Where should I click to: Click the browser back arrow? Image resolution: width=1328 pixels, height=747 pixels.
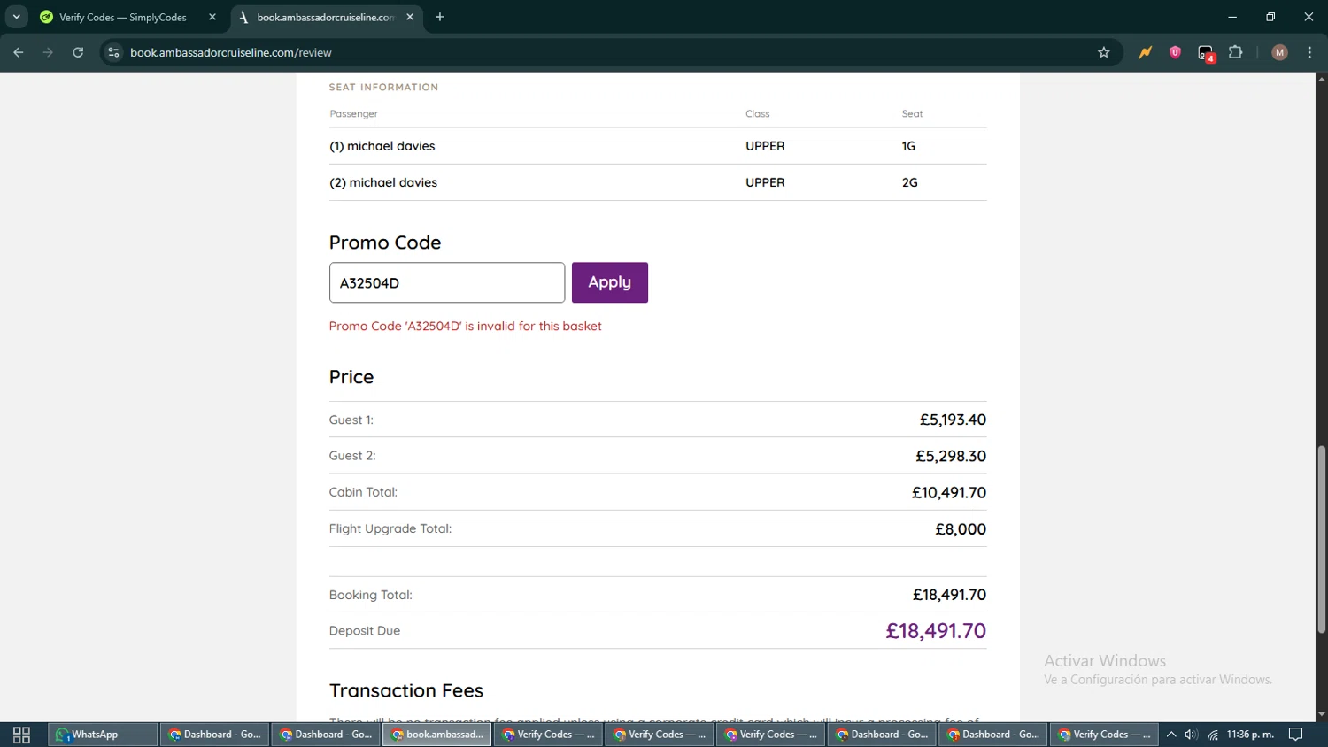[19, 53]
